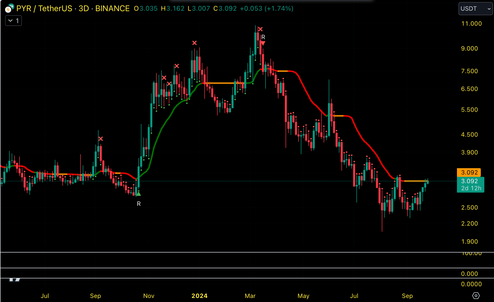Click the red X marker at chart peak

pyautogui.click(x=260, y=29)
